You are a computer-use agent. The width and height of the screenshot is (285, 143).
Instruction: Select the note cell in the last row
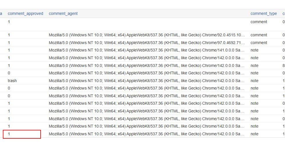click(x=254, y=134)
